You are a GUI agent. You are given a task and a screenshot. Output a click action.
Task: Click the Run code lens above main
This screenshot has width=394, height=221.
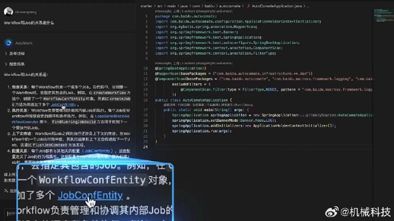pyautogui.click(x=238, y=105)
